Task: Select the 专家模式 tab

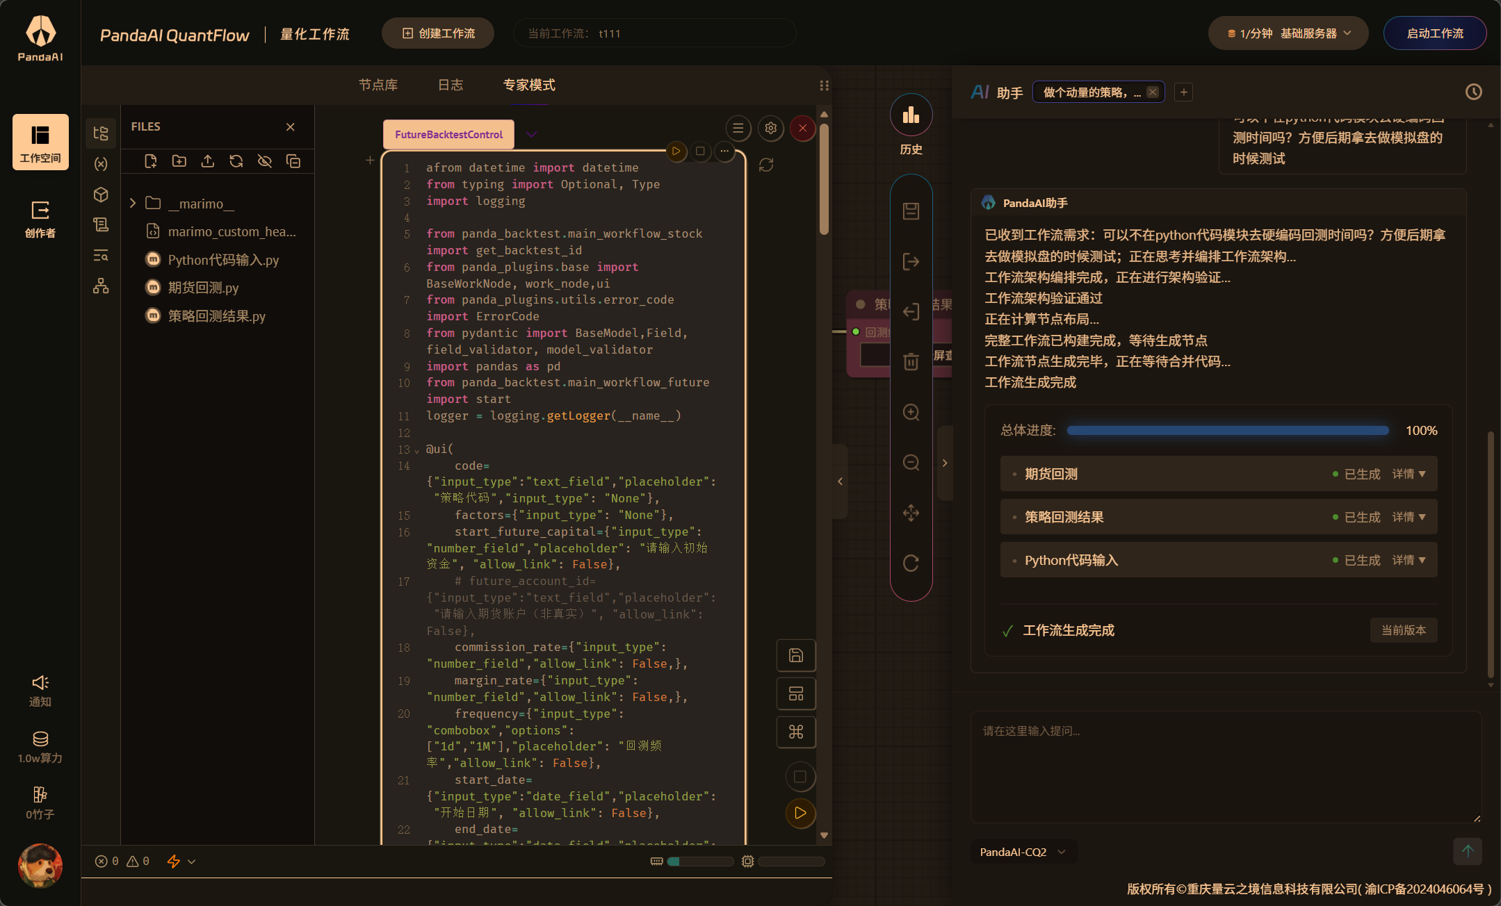Action: point(529,85)
